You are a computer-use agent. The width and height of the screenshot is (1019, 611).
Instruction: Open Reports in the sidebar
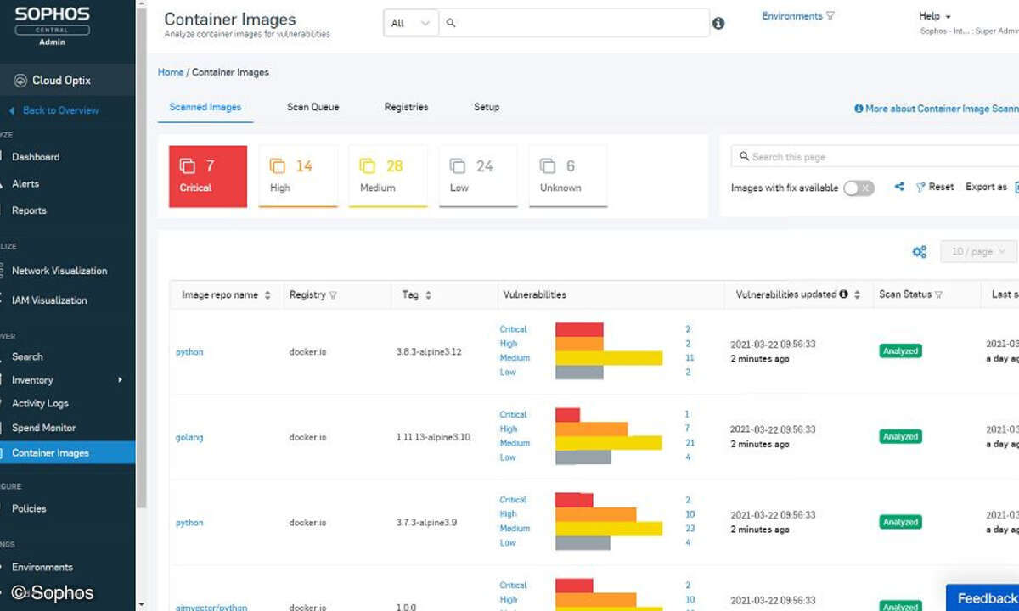[29, 210]
